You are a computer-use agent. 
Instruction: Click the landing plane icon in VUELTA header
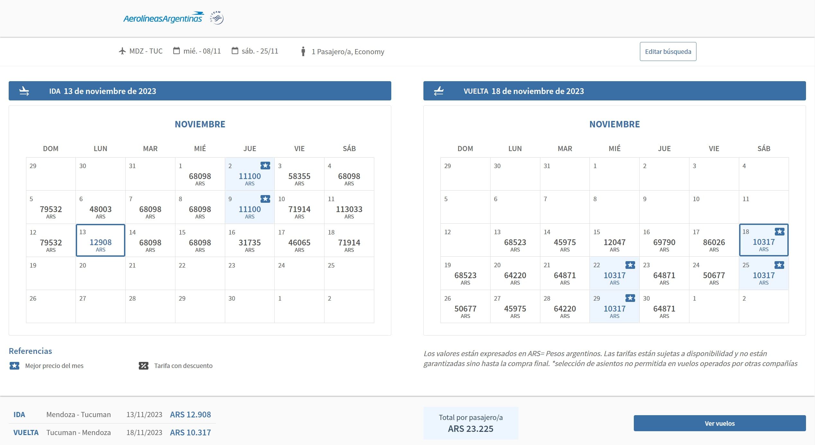coord(439,91)
